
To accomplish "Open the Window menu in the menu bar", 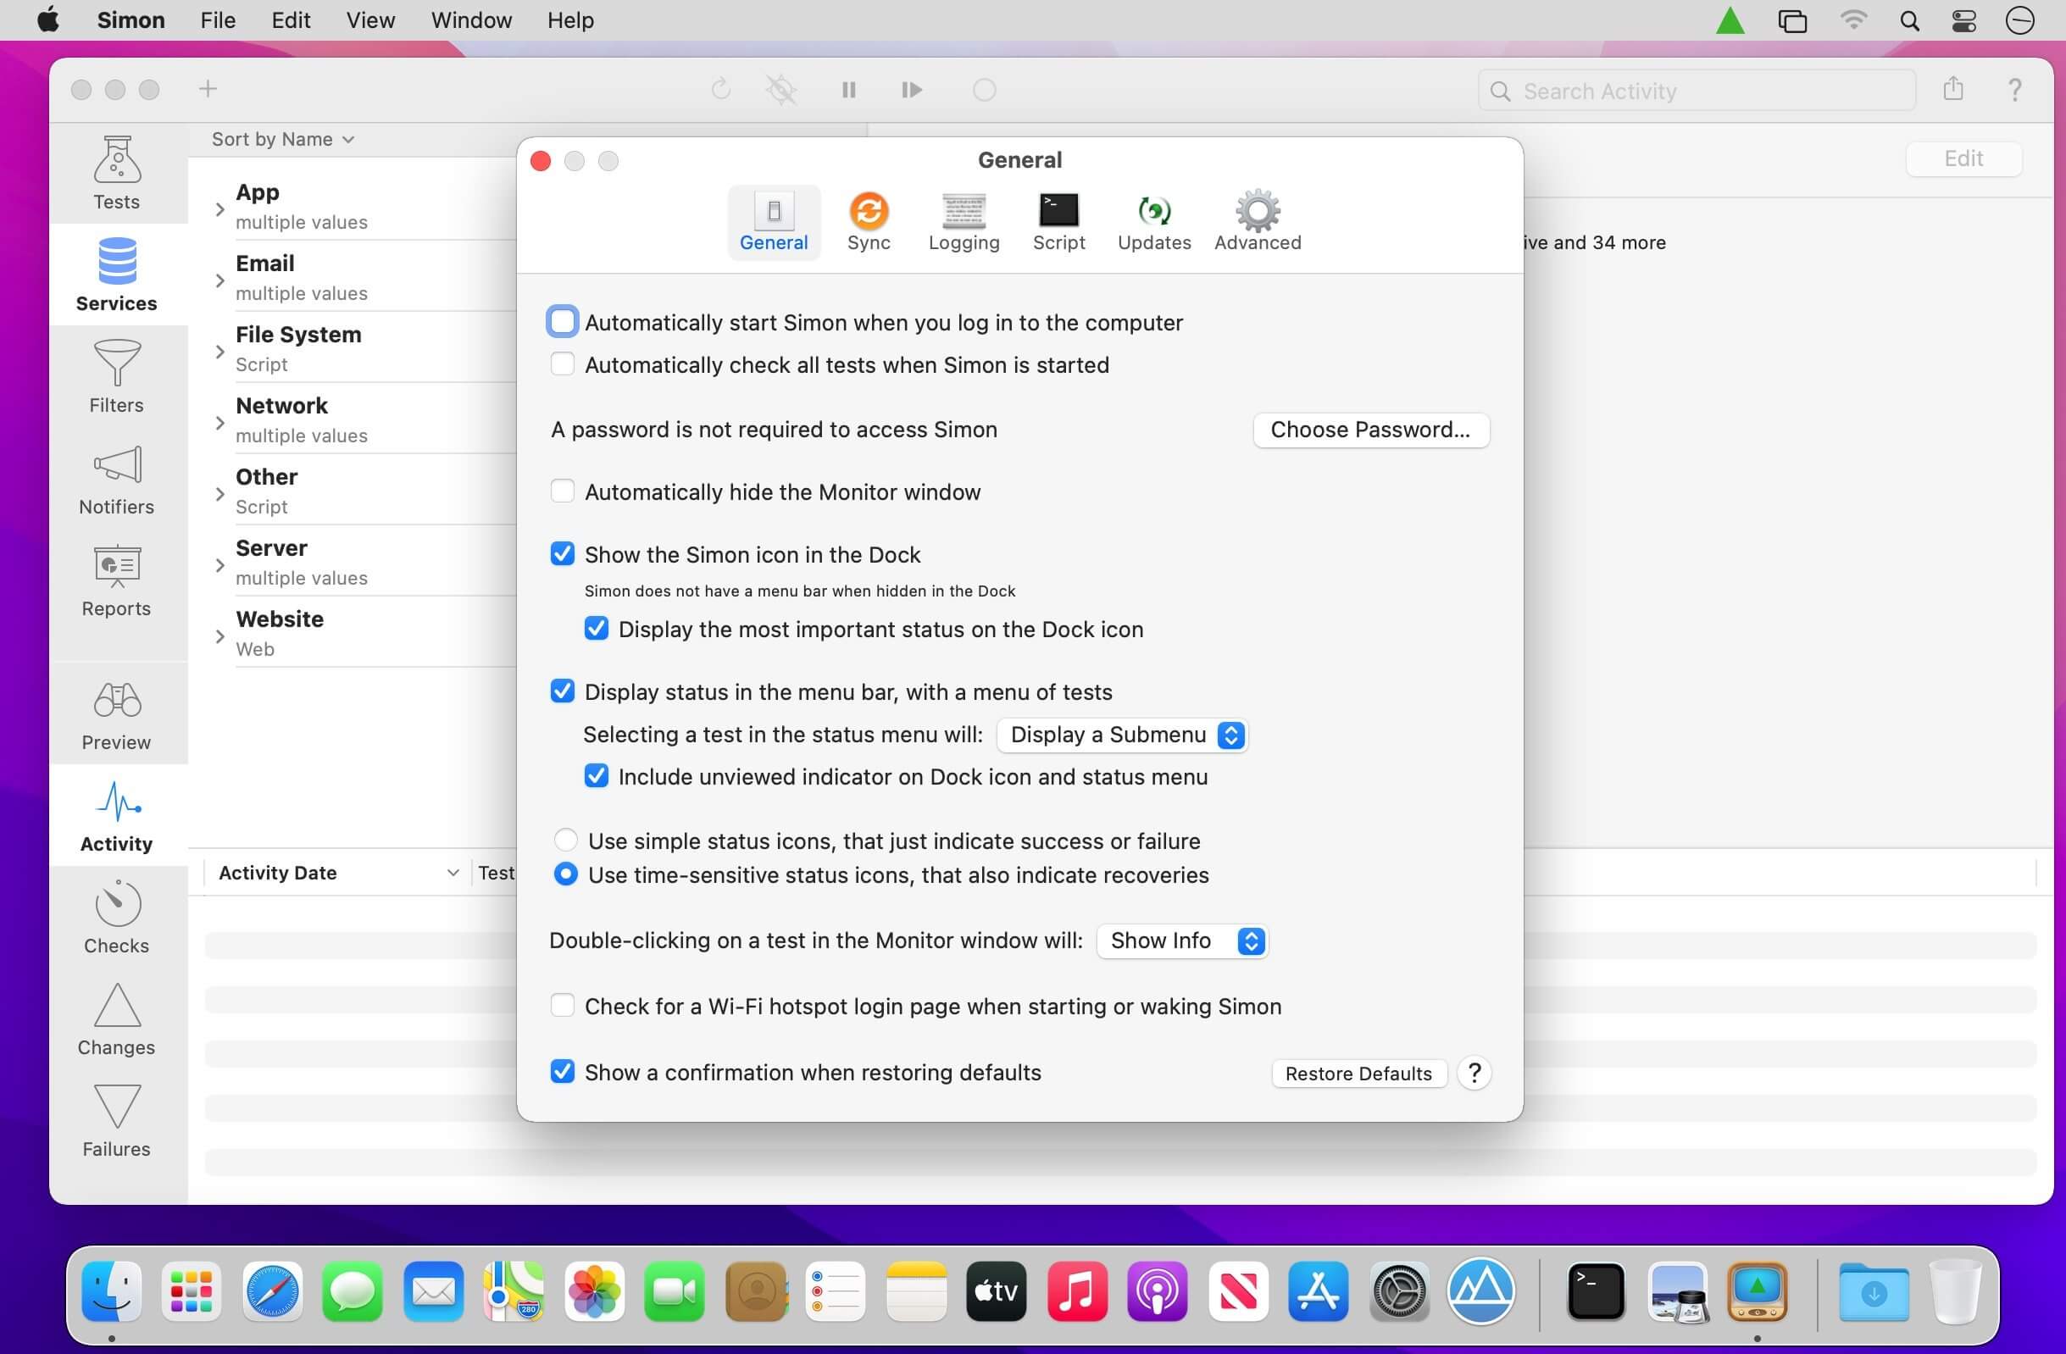I will 471,20.
